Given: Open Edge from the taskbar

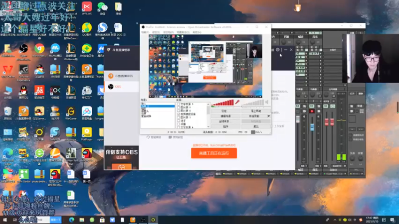Looking at the screenshot, I should (x=71, y=220).
